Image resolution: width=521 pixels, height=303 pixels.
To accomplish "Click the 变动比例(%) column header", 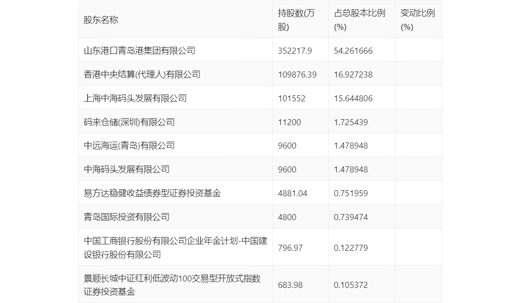I will (418, 20).
